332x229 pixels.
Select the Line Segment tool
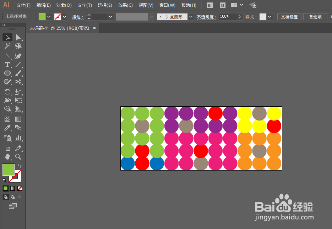(18, 65)
